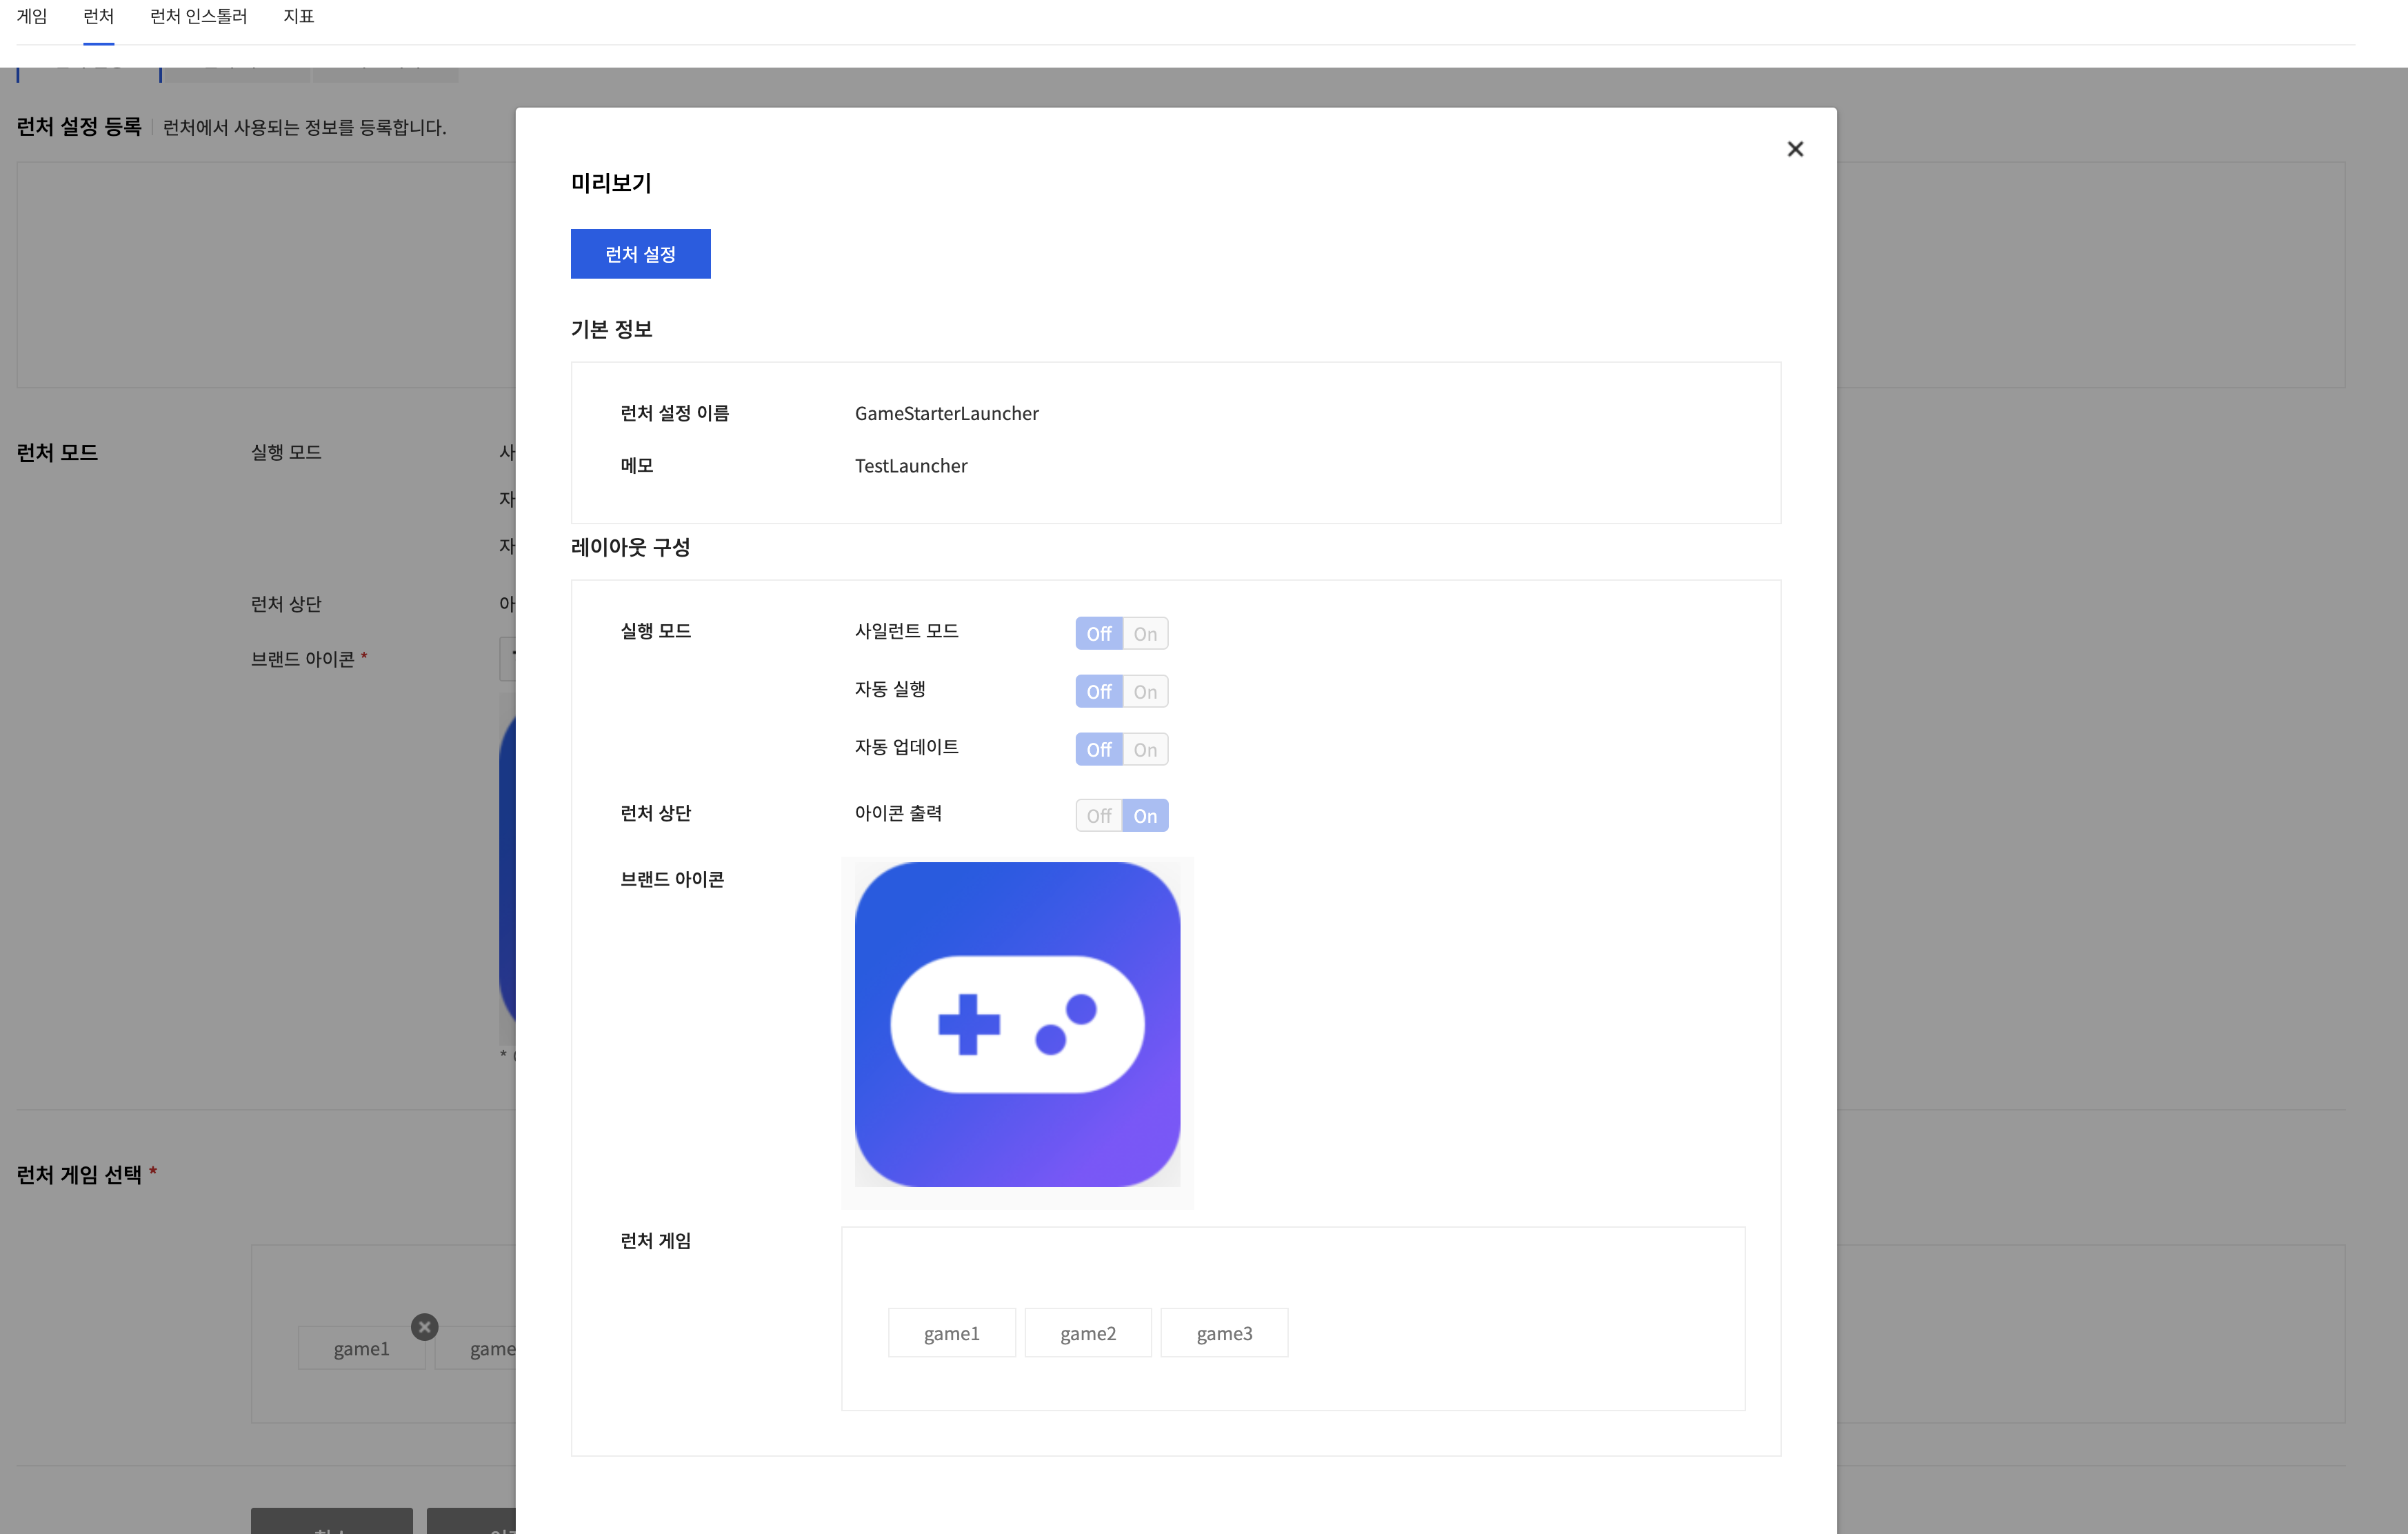
Task: Select game3 in the 런처 게임 list
Action: (x=1224, y=1332)
